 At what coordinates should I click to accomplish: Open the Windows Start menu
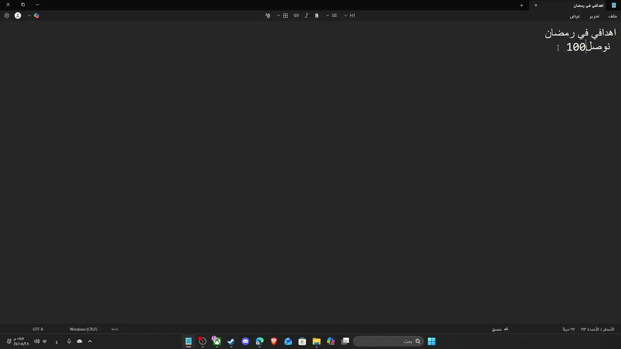coord(431,341)
